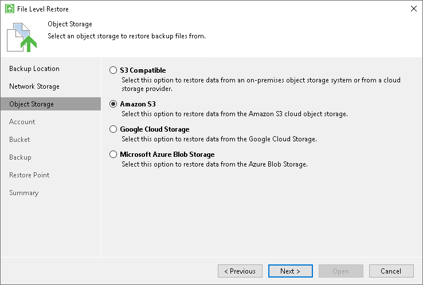Click the 'Object Storage' heading at the top
The height and width of the screenshot is (285, 423).
point(70,24)
